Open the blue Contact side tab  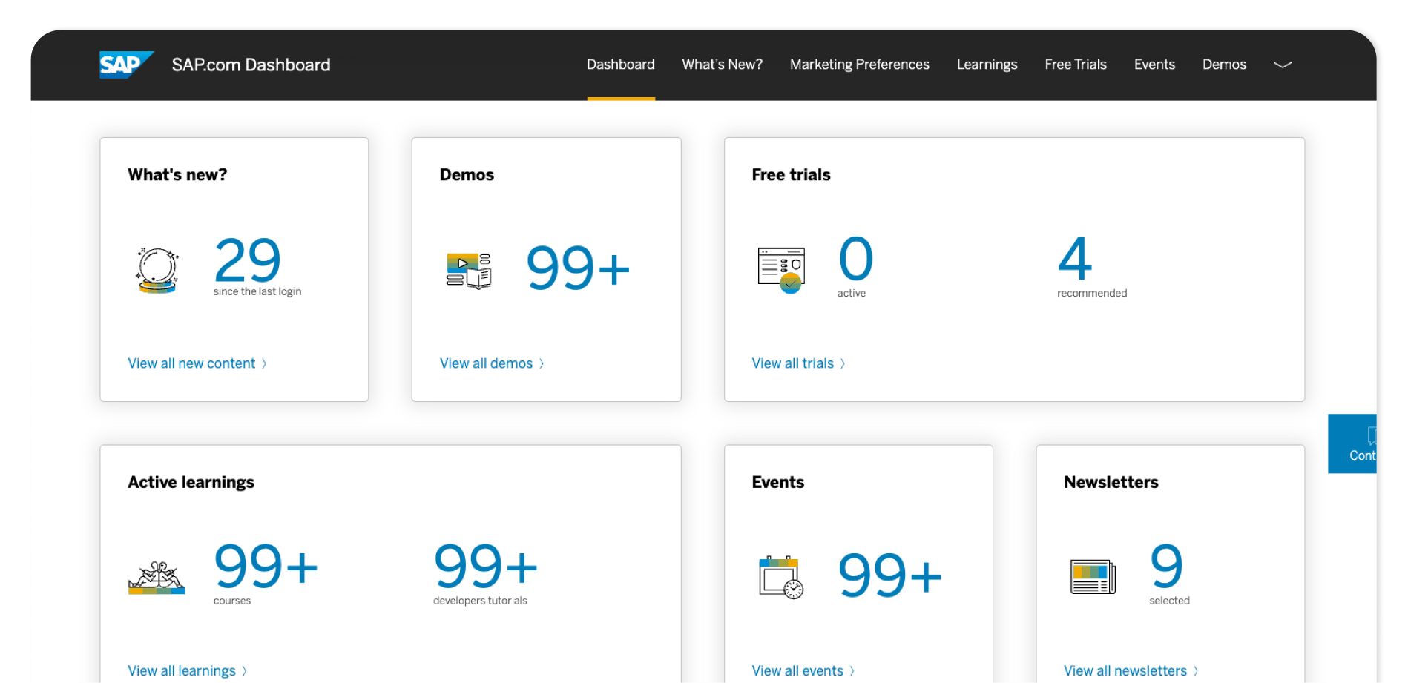(x=1352, y=443)
